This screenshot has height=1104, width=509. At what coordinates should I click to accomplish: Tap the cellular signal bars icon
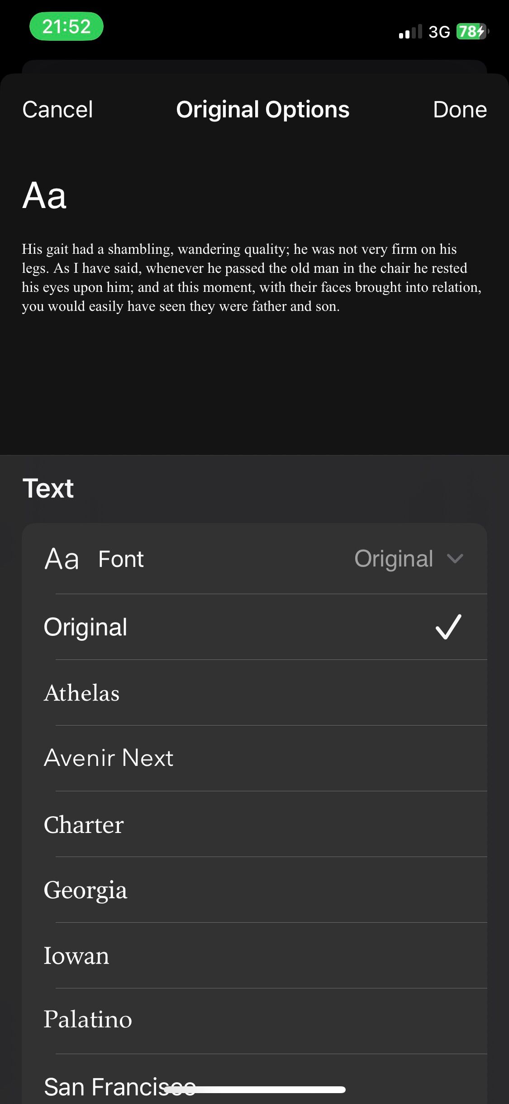410,32
